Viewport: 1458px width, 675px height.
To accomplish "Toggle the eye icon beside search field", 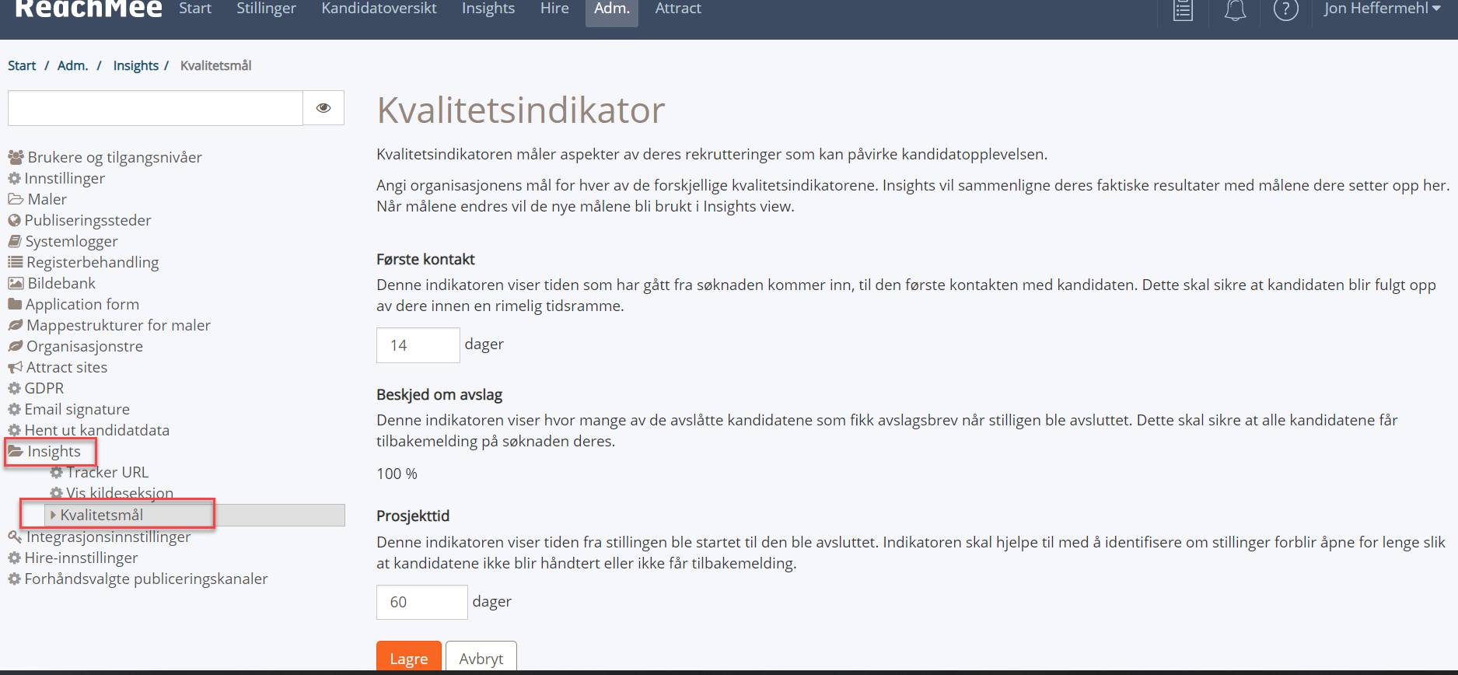I will (323, 108).
